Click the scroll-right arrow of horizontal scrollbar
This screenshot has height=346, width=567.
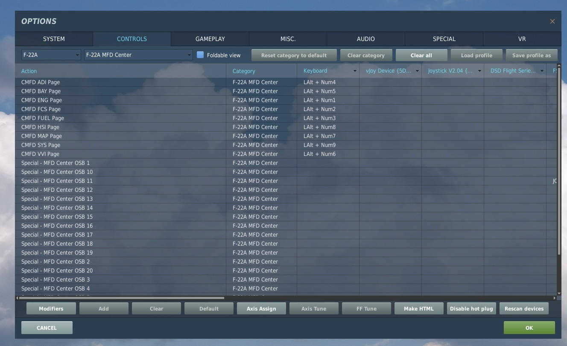pos(555,298)
